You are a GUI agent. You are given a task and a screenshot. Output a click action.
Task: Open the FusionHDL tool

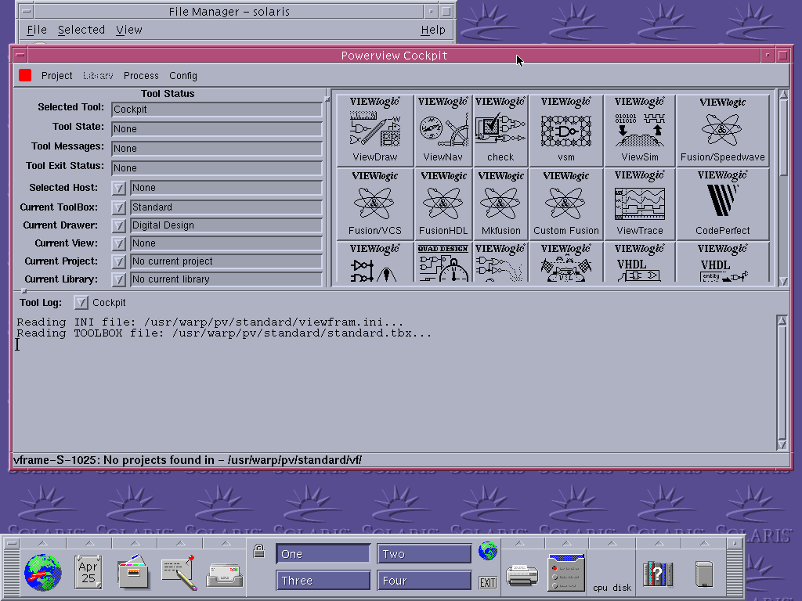click(443, 203)
